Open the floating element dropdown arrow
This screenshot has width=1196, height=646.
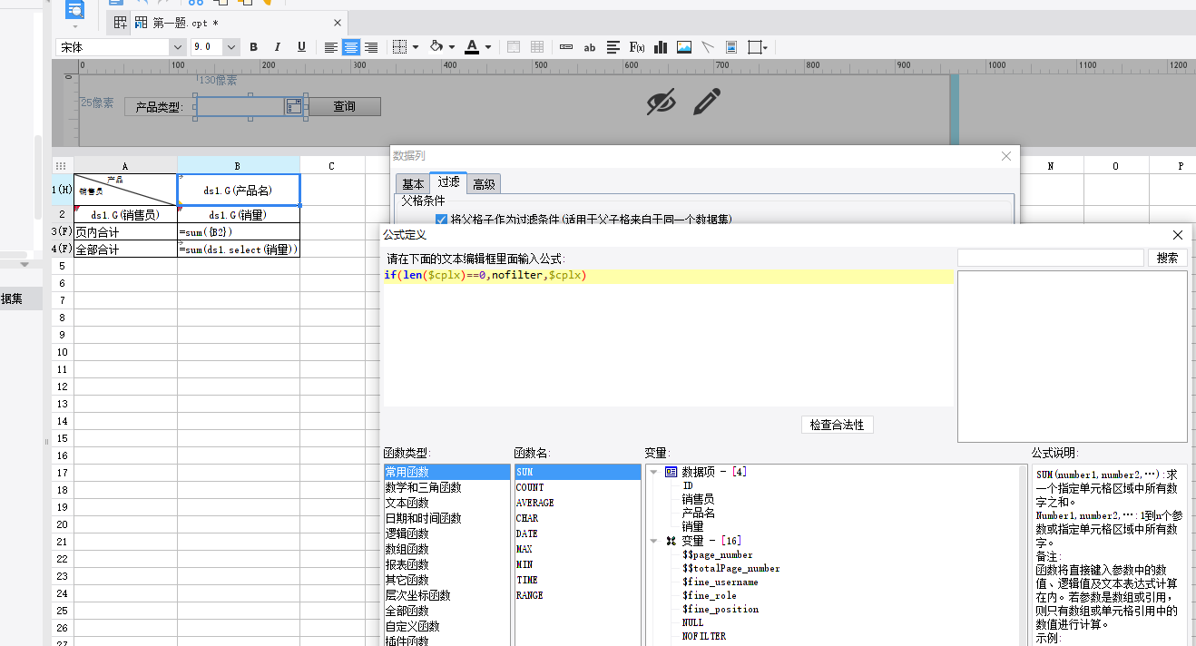[766, 47]
